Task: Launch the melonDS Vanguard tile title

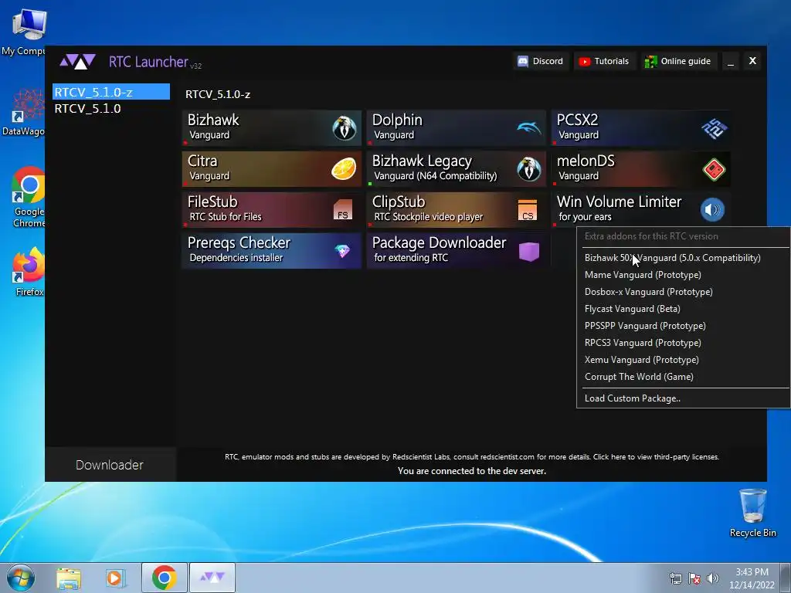Action: coord(586,161)
